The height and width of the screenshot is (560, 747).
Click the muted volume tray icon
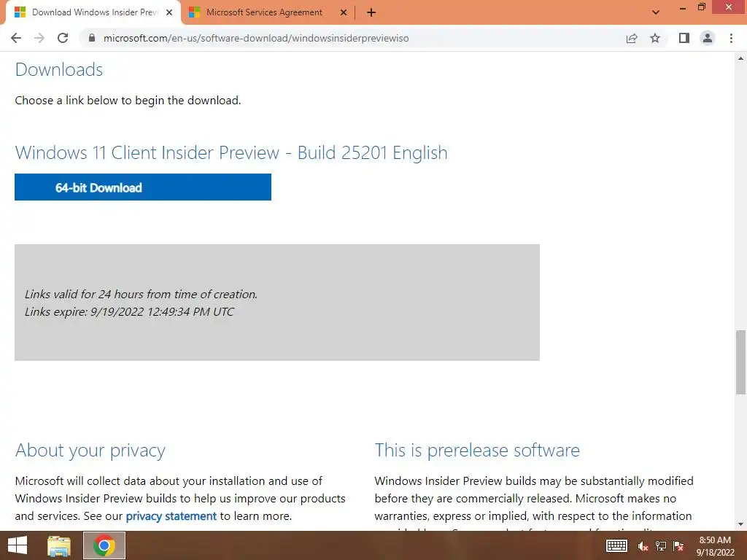[x=643, y=546]
